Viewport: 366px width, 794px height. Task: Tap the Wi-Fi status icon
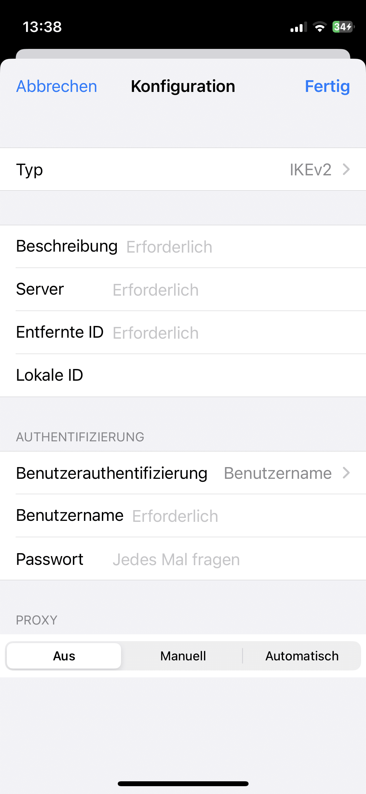pos(320,27)
